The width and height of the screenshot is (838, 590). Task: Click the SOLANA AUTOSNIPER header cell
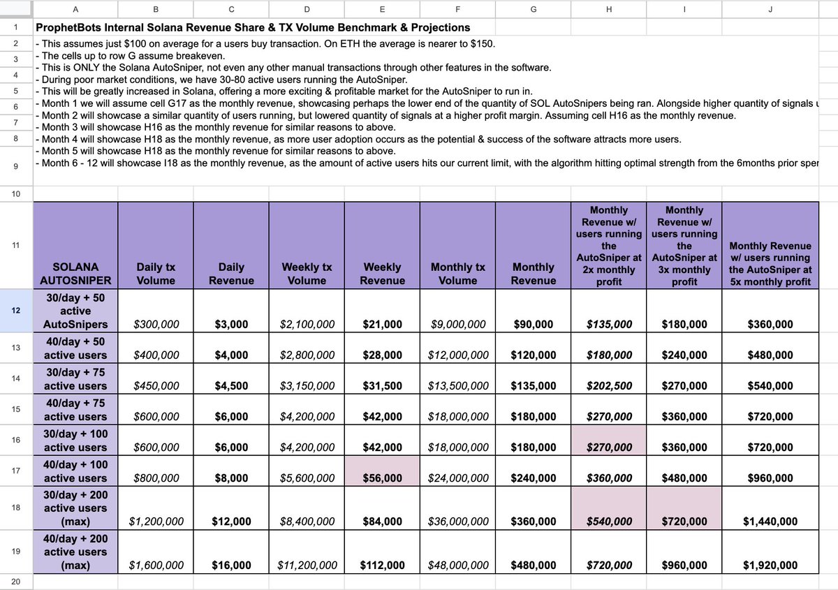[x=75, y=244]
